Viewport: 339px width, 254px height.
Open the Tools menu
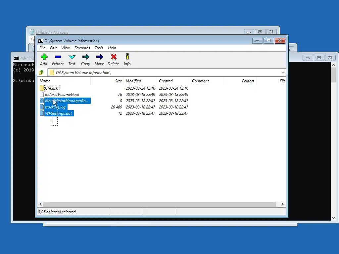coord(99,48)
